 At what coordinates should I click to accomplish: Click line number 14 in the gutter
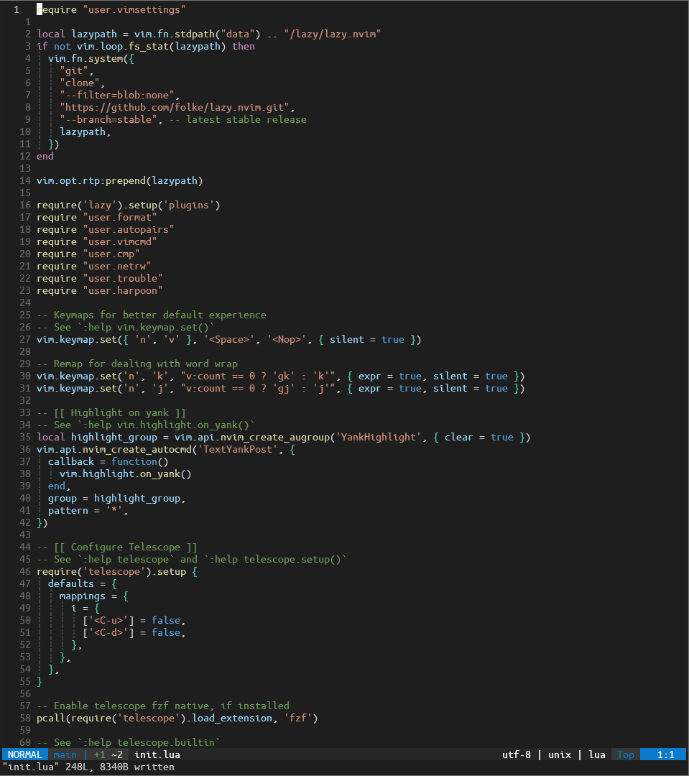click(24, 180)
